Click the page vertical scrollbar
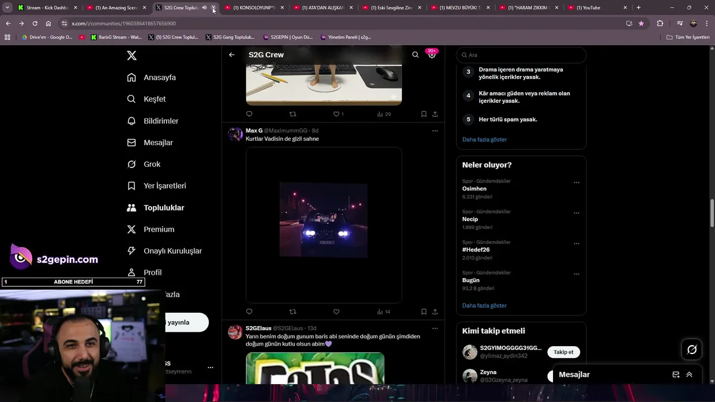 tap(712, 213)
